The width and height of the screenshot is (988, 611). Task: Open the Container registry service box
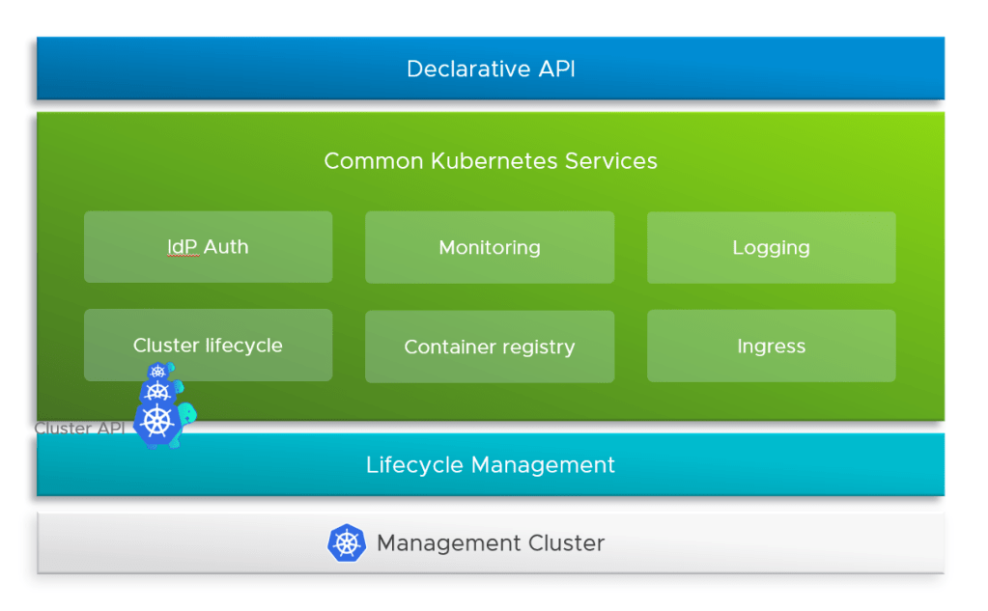(489, 347)
